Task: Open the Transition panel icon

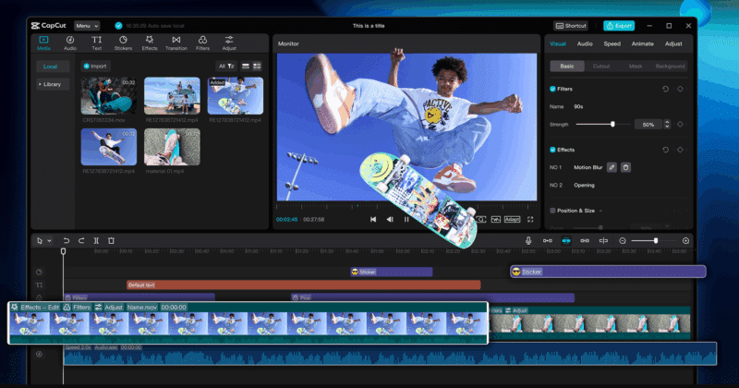Action: [x=176, y=42]
